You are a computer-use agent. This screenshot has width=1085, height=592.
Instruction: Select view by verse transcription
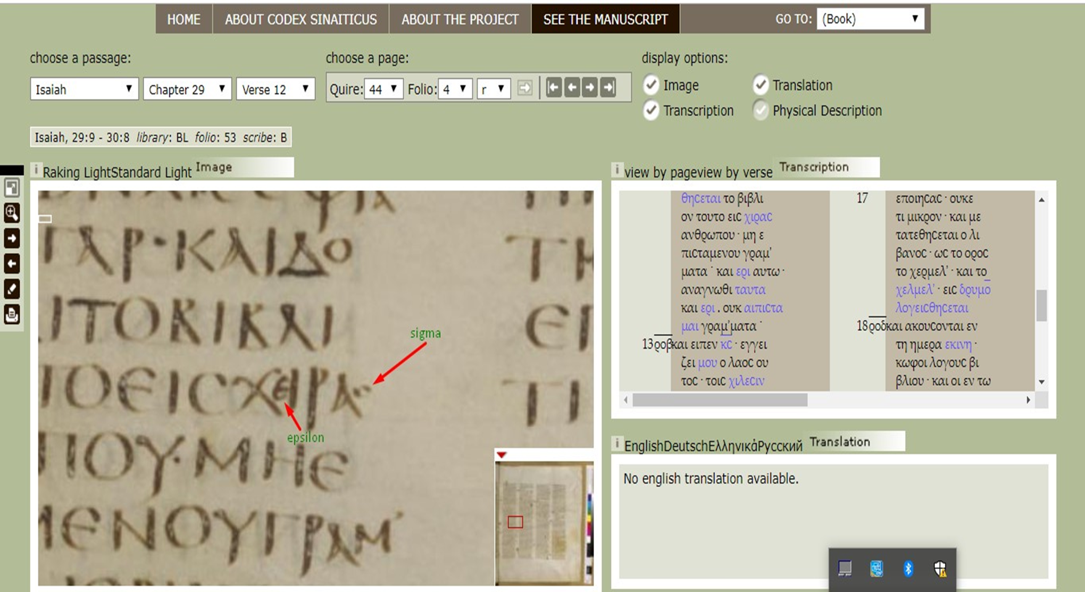736,172
